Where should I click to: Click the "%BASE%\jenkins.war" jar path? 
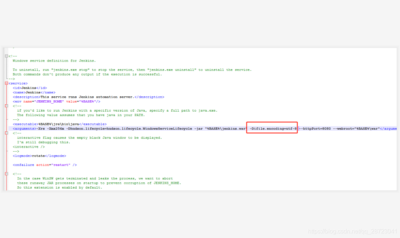pyautogui.click(x=226, y=129)
